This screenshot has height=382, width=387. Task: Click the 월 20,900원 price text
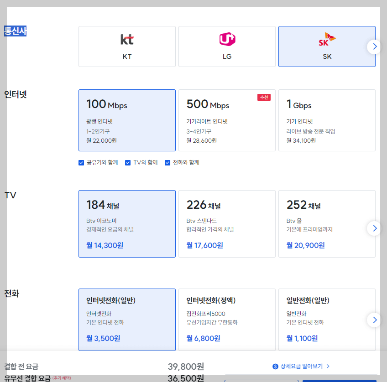click(306, 245)
